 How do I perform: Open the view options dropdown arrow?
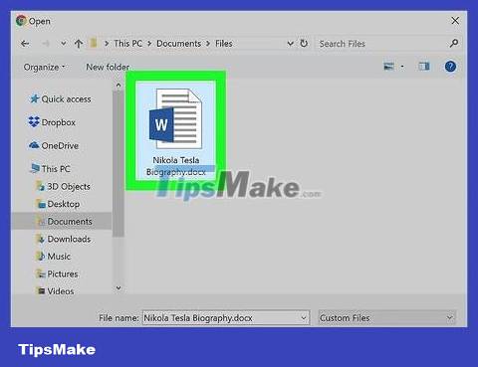[x=402, y=67]
